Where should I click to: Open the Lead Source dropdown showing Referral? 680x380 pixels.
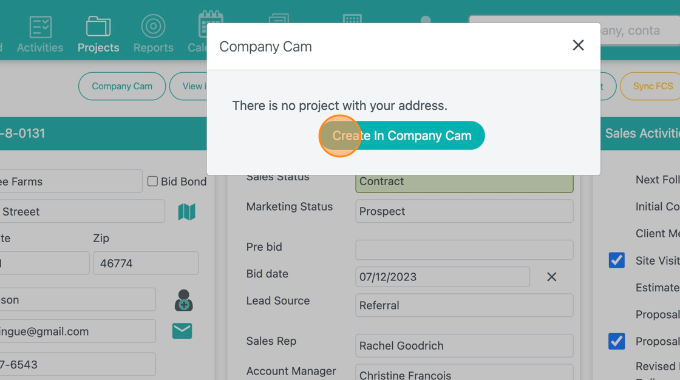pyautogui.click(x=464, y=305)
